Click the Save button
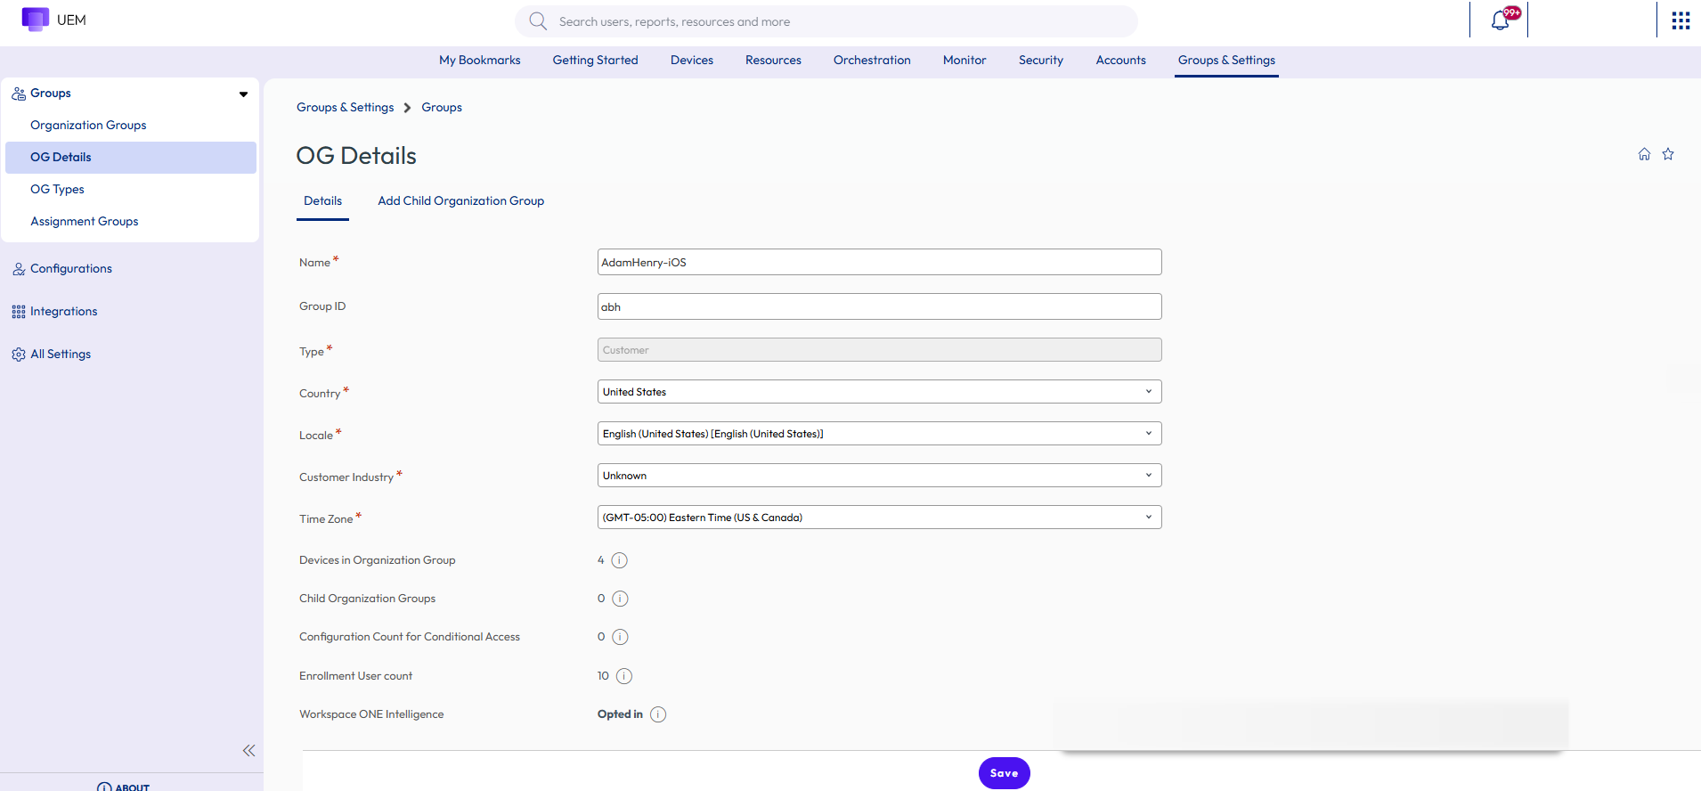 click(x=1004, y=773)
